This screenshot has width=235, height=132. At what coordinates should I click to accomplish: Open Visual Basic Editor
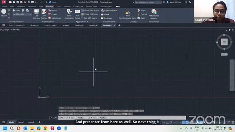pyautogui.click(x=90, y=11)
